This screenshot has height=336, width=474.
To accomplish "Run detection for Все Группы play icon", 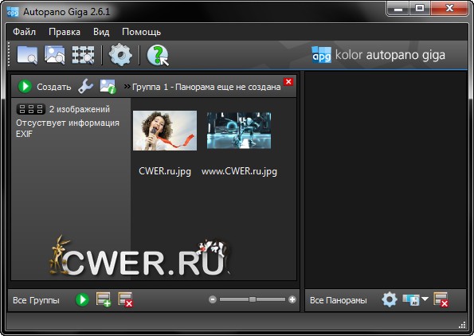I will click(x=82, y=299).
